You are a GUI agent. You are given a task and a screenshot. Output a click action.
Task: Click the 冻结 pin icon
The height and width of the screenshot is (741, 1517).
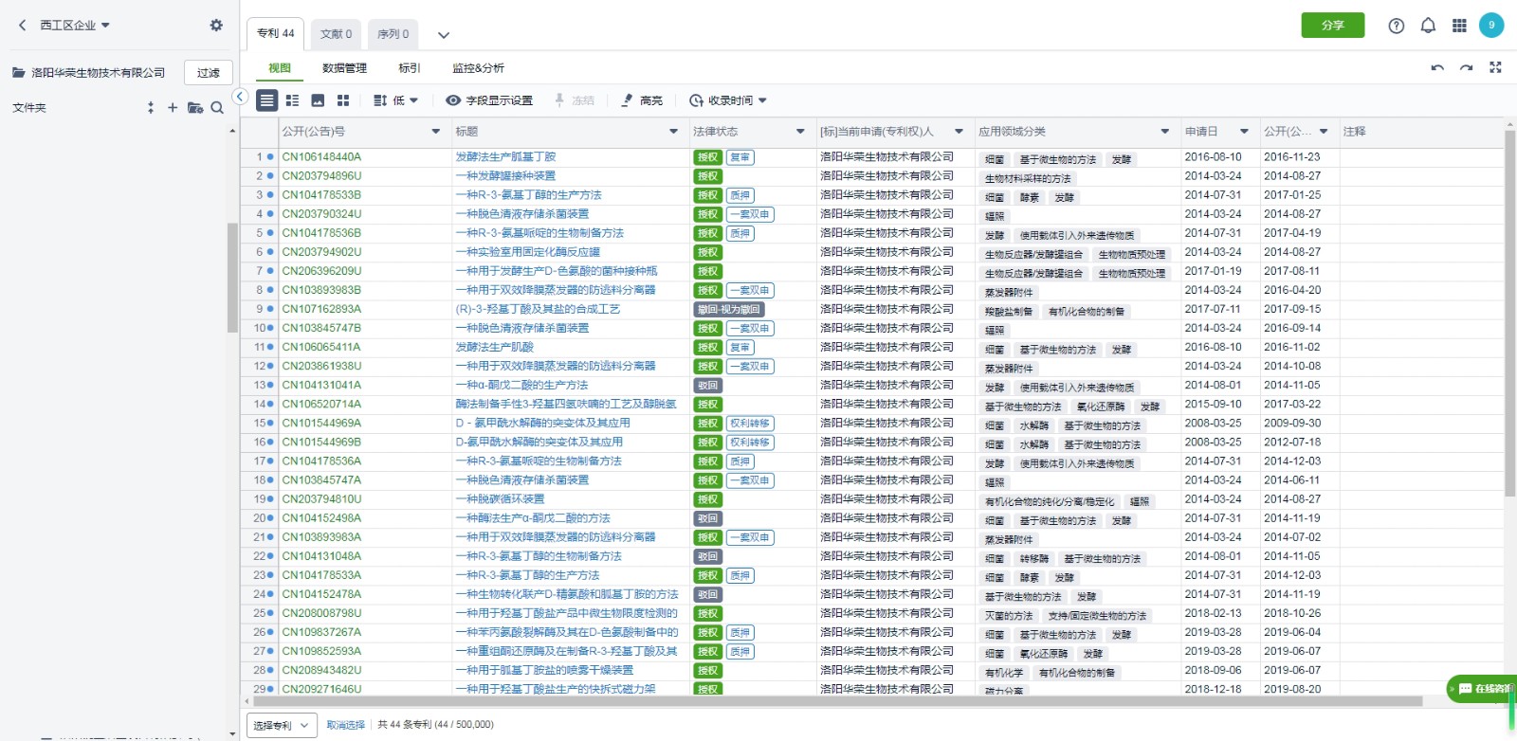[x=559, y=100]
